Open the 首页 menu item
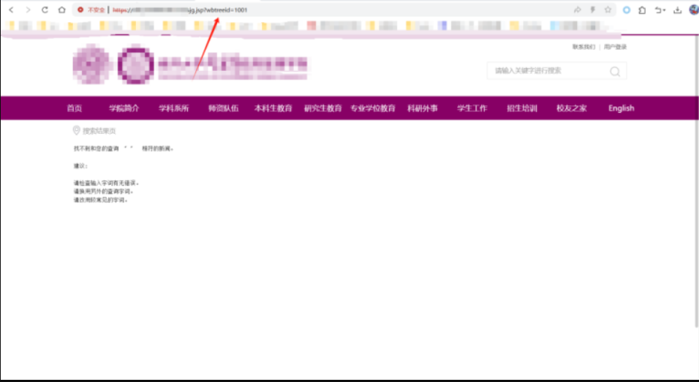Screen dimensions: 699x382 [x=75, y=108]
